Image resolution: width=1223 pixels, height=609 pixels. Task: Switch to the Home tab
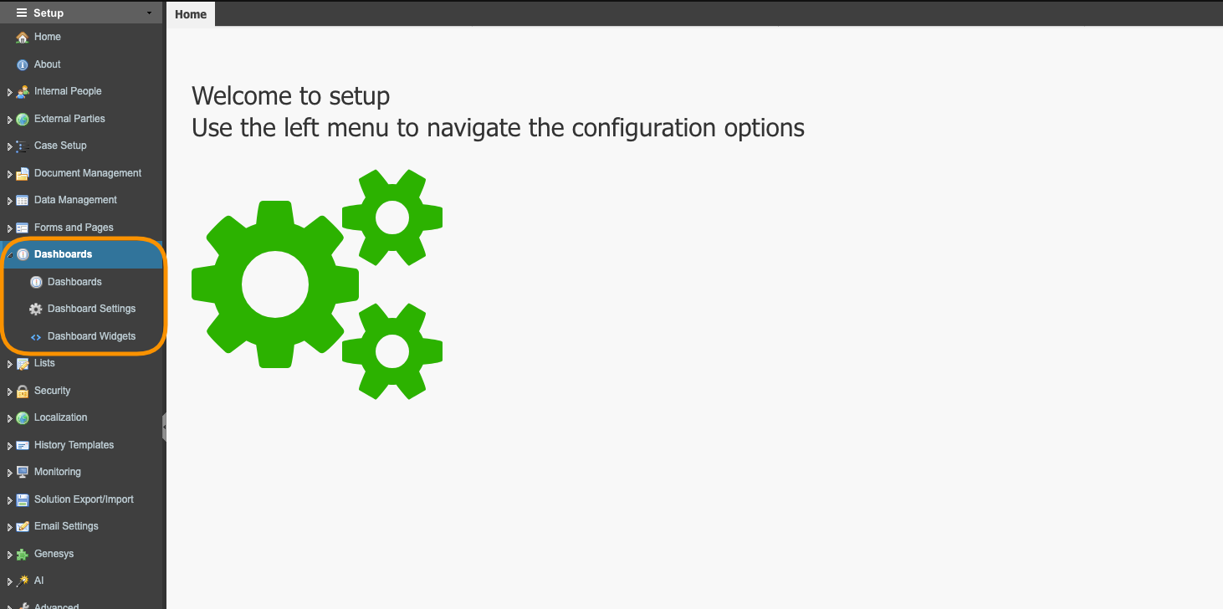pos(191,14)
